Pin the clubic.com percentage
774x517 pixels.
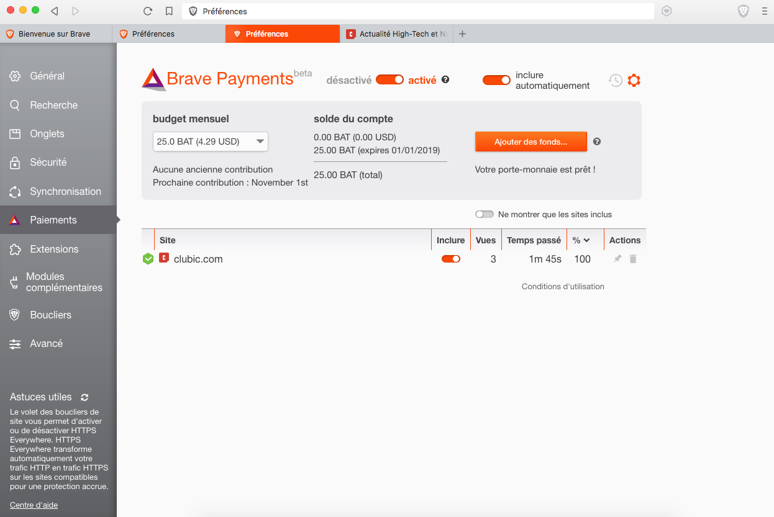tap(617, 259)
